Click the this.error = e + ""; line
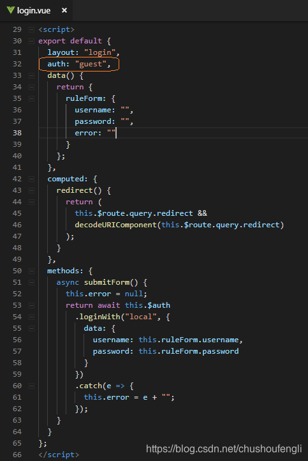This screenshot has width=308, height=461. click(x=129, y=397)
